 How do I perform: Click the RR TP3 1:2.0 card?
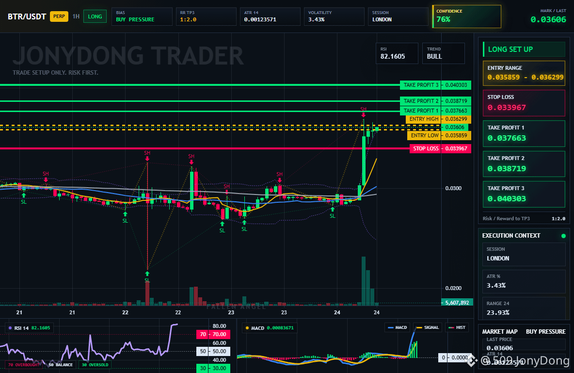coord(206,16)
